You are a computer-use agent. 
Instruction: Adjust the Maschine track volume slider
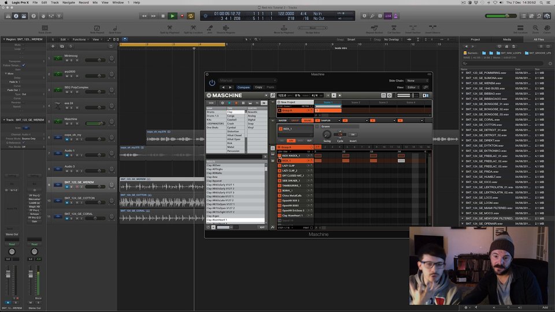95,124
